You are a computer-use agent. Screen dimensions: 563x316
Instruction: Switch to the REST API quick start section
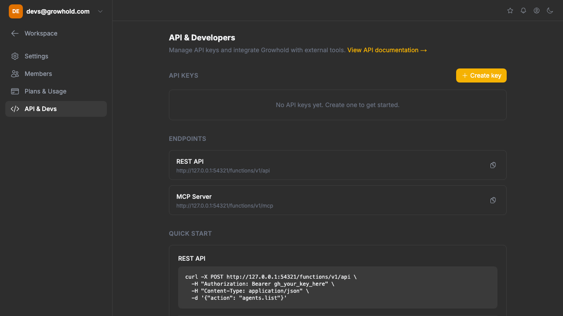click(x=192, y=258)
